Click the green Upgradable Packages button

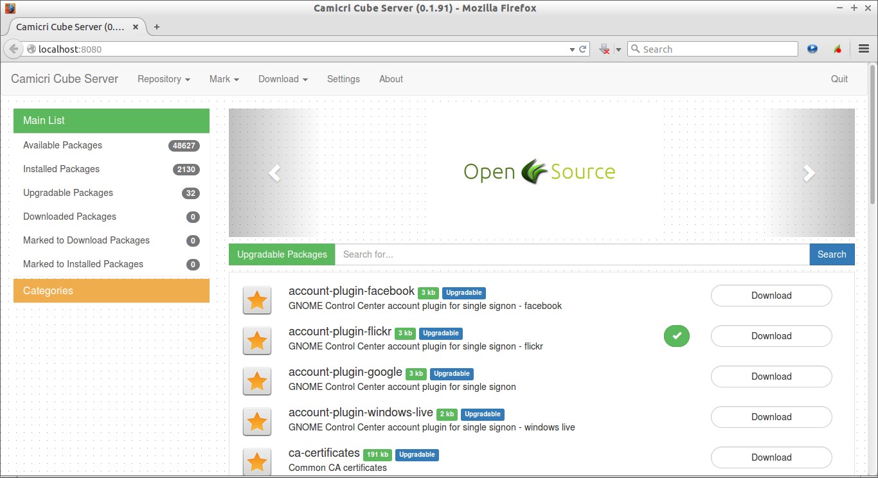point(282,254)
